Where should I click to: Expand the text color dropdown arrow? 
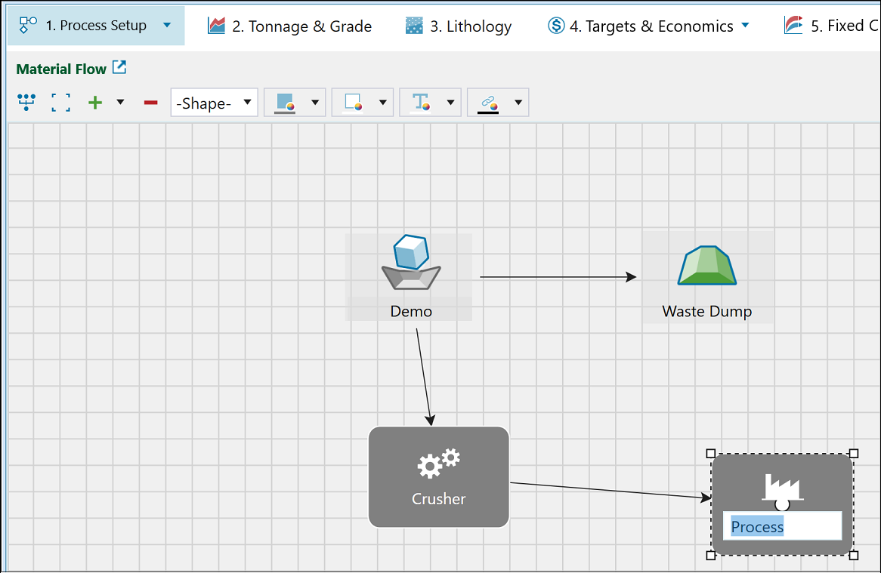pos(451,103)
